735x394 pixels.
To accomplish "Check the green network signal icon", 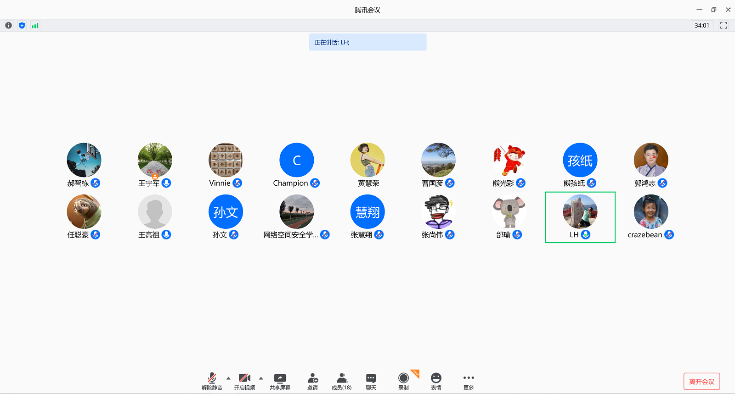I will [35, 26].
